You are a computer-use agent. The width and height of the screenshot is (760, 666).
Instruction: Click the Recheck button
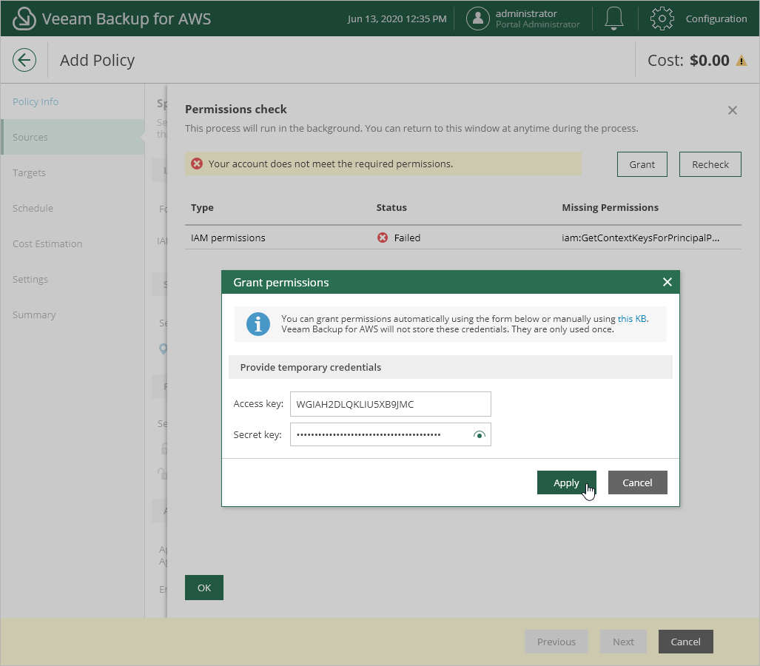(x=710, y=164)
